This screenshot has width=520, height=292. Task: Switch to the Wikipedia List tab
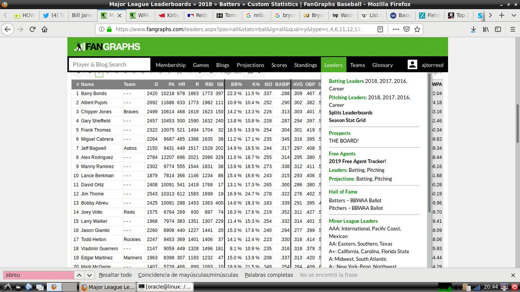point(371,15)
